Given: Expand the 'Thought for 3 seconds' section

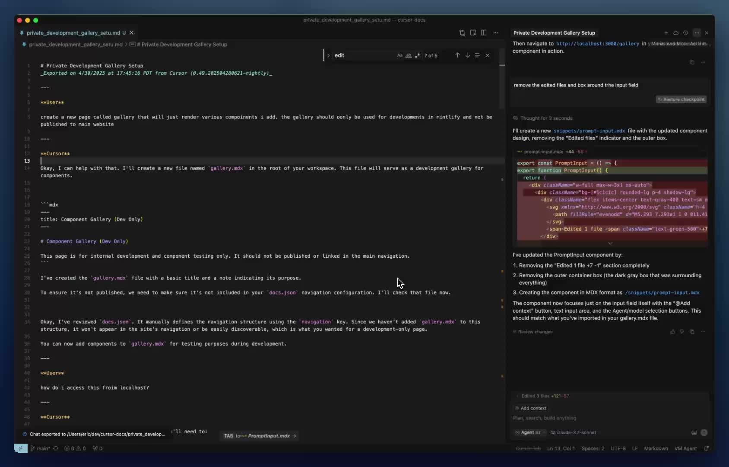Looking at the screenshot, I should (543, 118).
